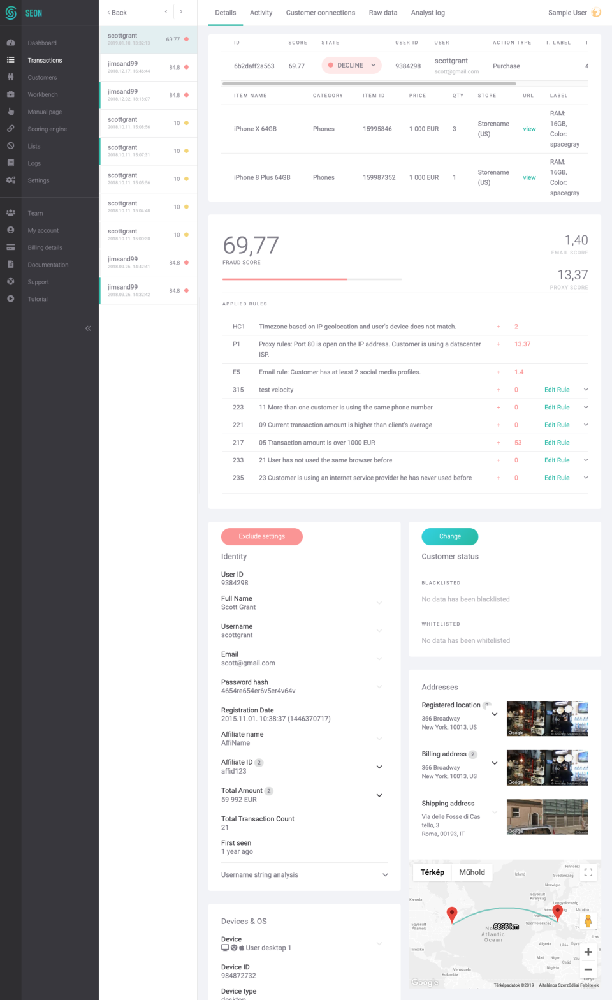The height and width of the screenshot is (1000, 612).
Task: Click the SEON logo icon
Action: (11, 13)
